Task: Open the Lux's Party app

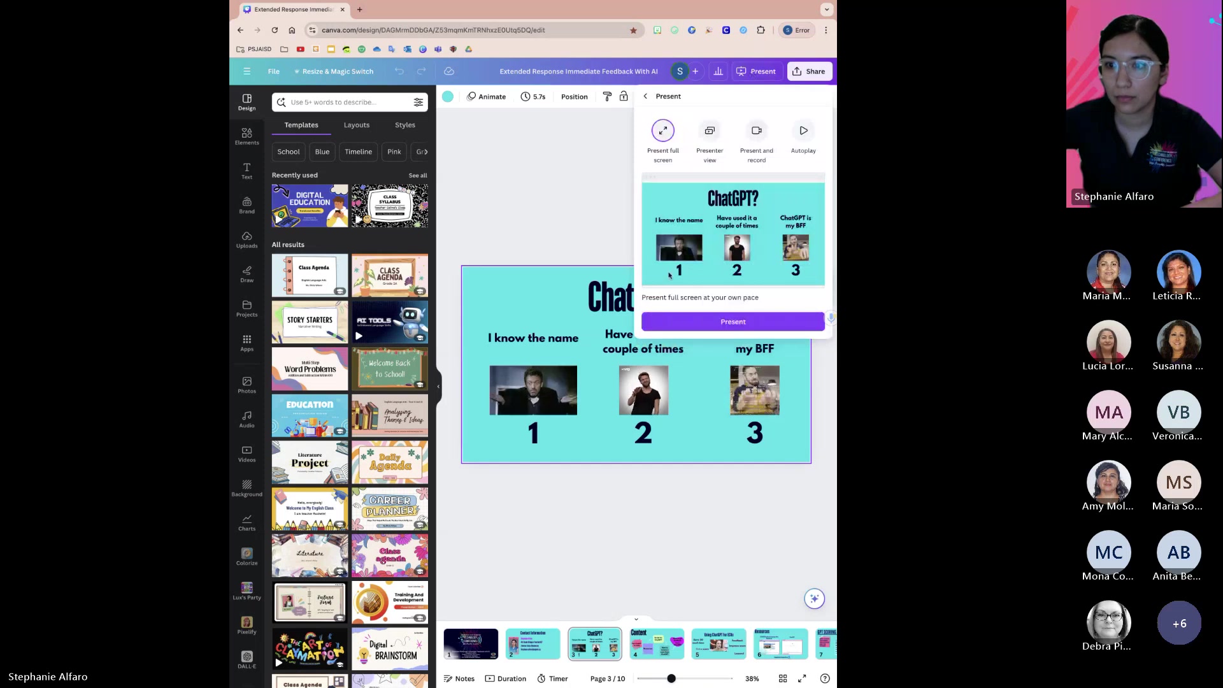Action: click(x=247, y=591)
